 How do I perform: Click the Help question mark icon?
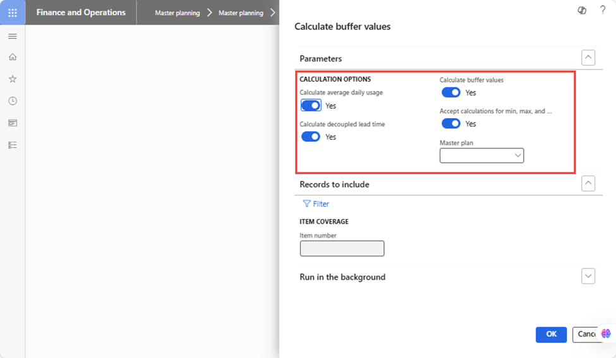(603, 10)
